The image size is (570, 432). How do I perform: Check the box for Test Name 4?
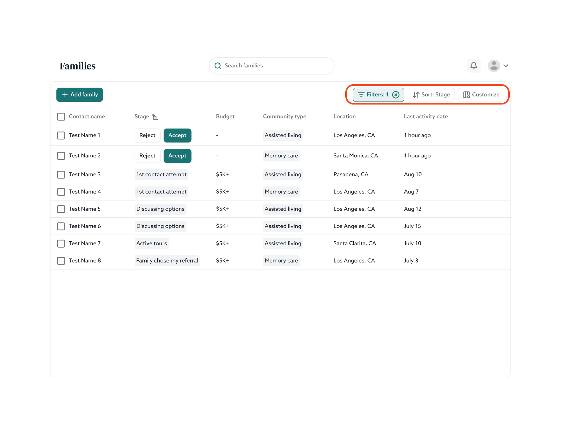pos(61,192)
